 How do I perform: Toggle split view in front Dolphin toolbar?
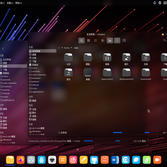click(x=124, y=40)
